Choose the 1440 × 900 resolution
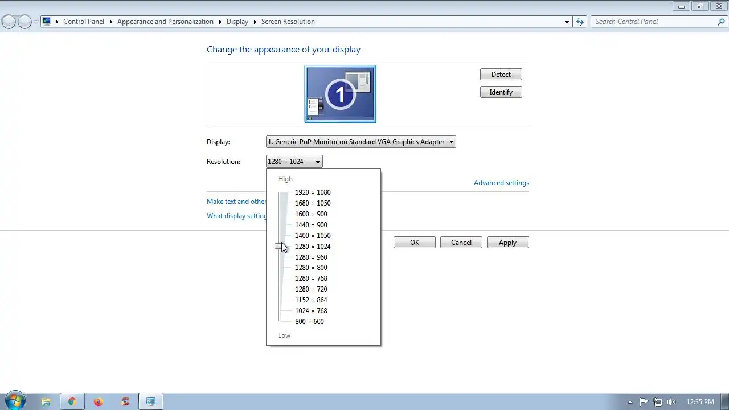Image resolution: width=729 pixels, height=410 pixels. [311, 225]
